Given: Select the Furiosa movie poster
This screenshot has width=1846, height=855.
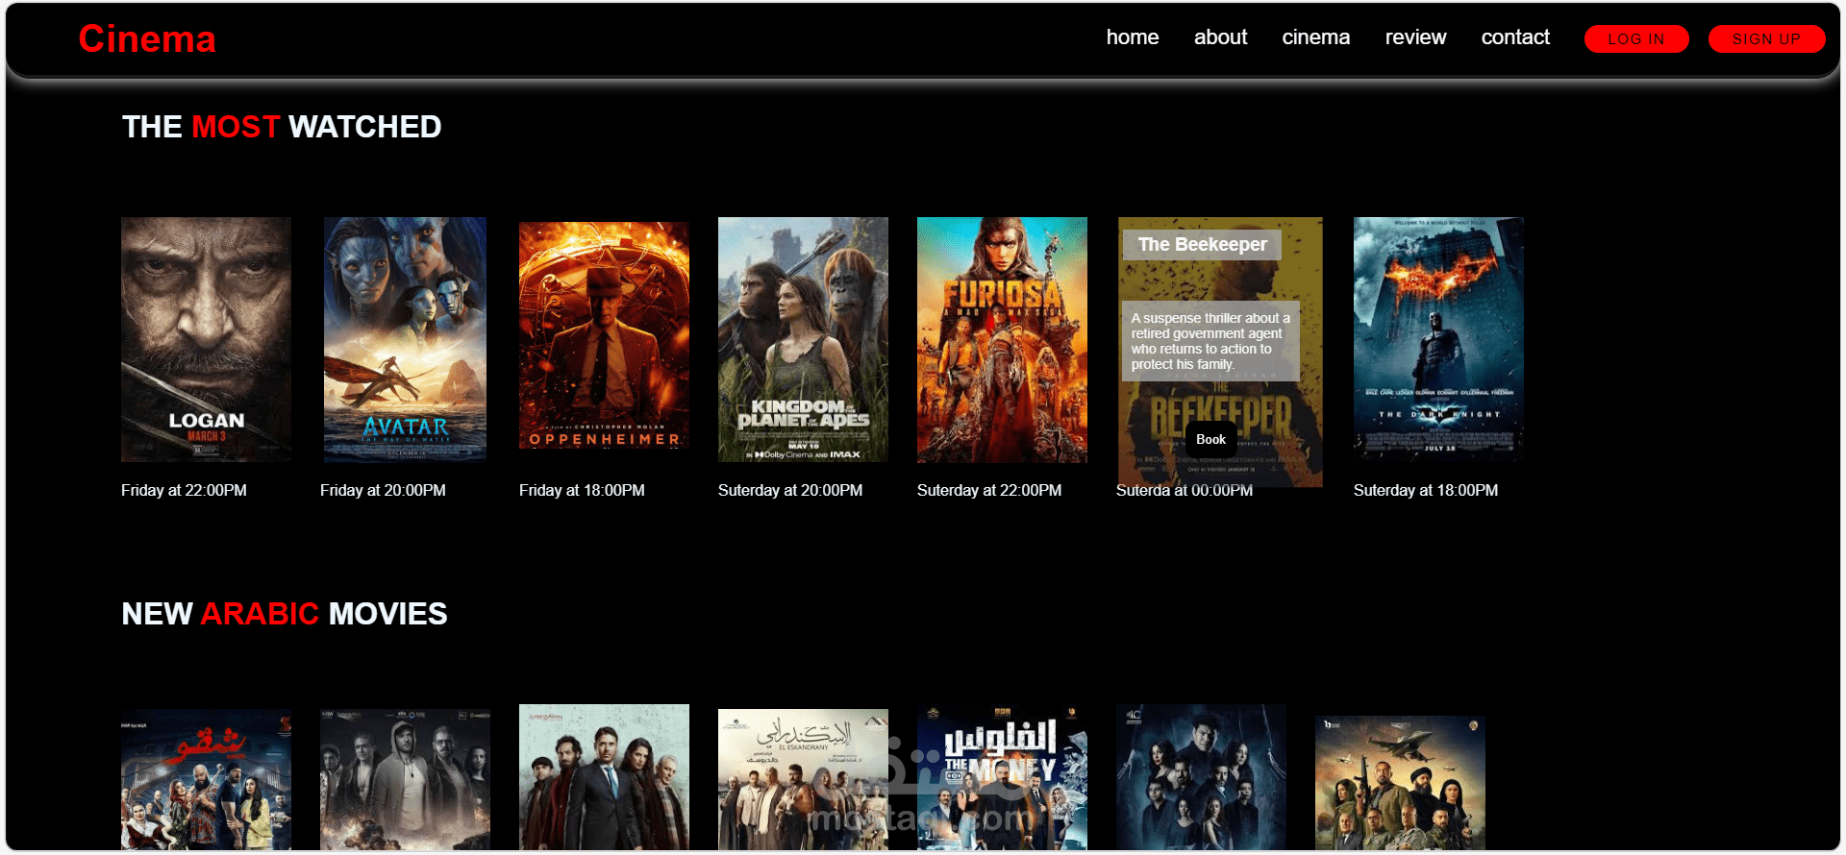Looking at the screenshot, I should coord(1002,339).
